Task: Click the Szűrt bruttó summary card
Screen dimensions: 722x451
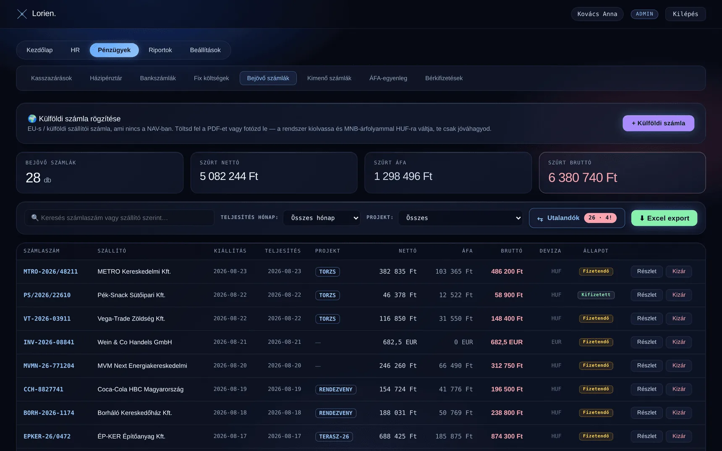Action: pos(622,172)
